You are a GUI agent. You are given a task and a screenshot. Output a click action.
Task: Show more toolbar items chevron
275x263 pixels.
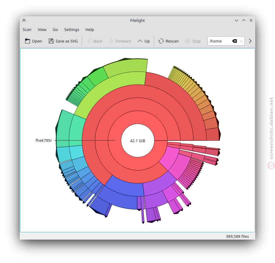250,41
